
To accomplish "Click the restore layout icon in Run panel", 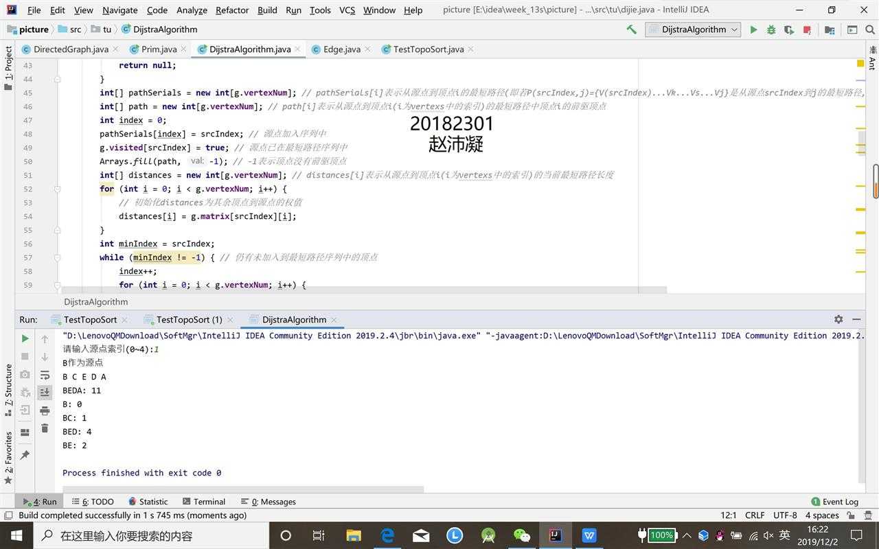I will click(x=25, y=432).
